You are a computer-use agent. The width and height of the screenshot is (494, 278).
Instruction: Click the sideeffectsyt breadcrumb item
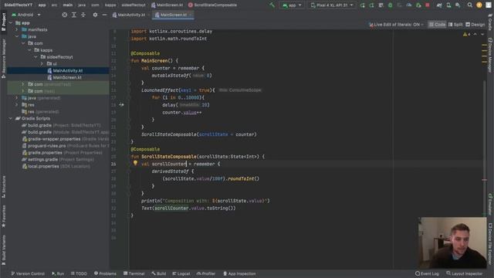pos(134,5)
